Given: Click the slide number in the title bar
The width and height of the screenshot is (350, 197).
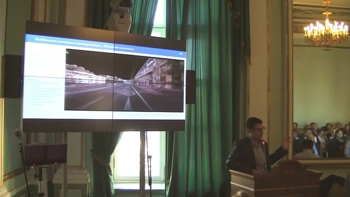Looking at the screenshot, I should coord(181,54).
